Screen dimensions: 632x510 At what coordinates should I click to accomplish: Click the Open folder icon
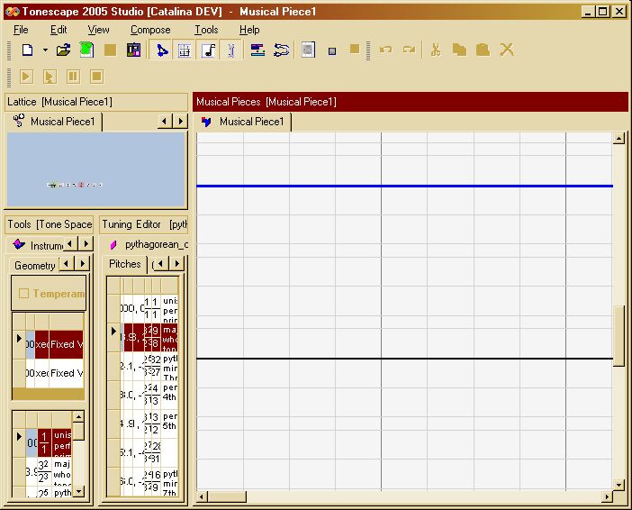pos(63,50)
